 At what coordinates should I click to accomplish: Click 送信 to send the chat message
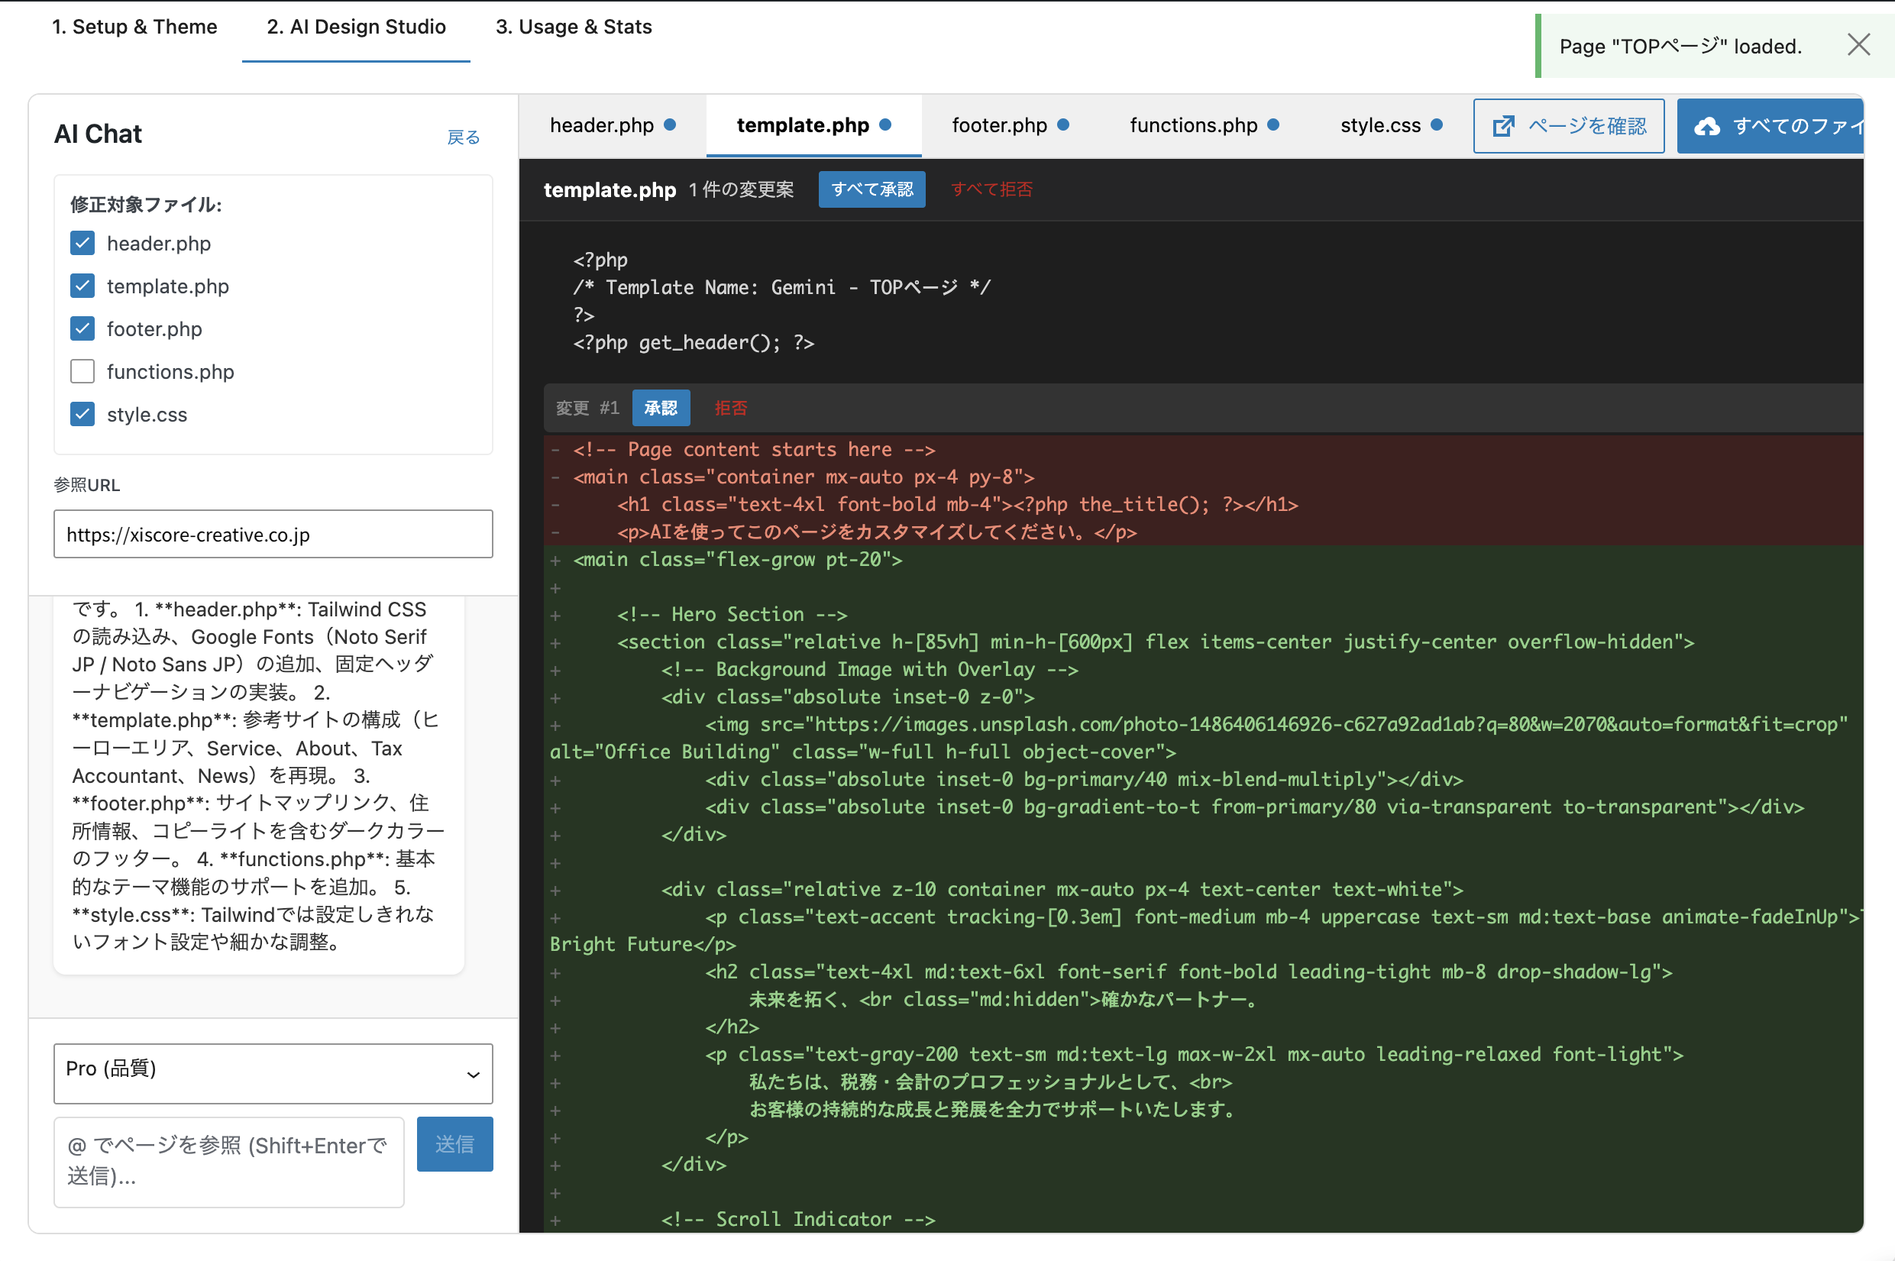tap(454, 1143)
